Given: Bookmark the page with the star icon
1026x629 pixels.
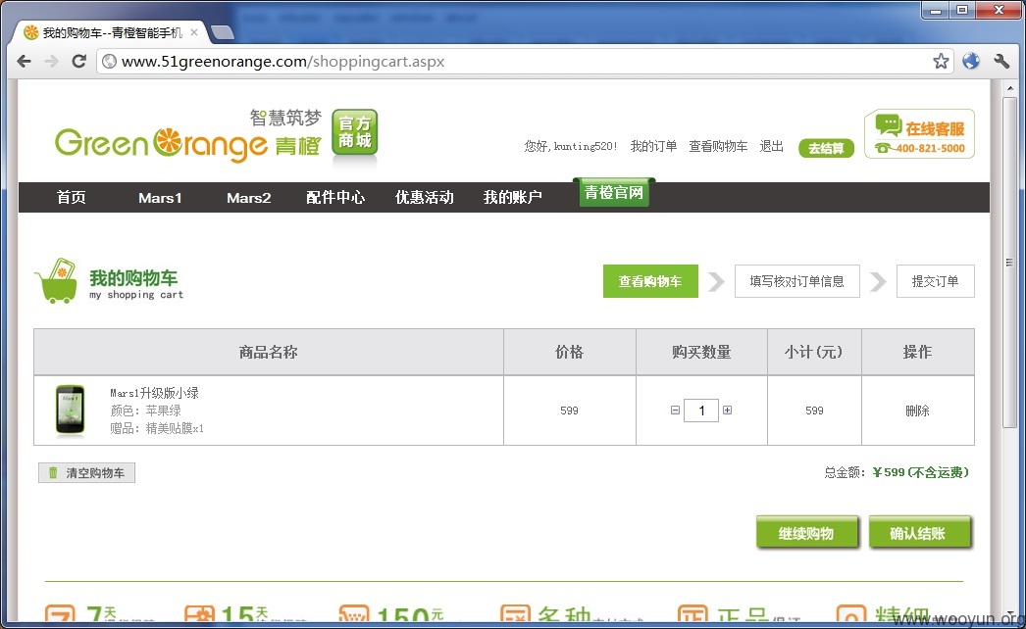Looking at the screenshot, I should (x=941, y=62).
